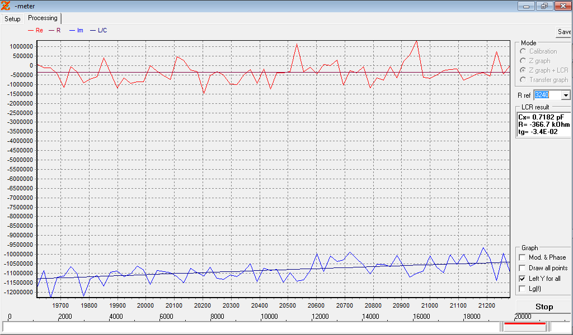
Task: Click the R ref value field 3240
Action: pos(547,95)
